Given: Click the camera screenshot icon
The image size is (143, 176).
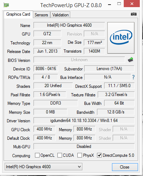Looking at the screenshot, I should (134, 14).
